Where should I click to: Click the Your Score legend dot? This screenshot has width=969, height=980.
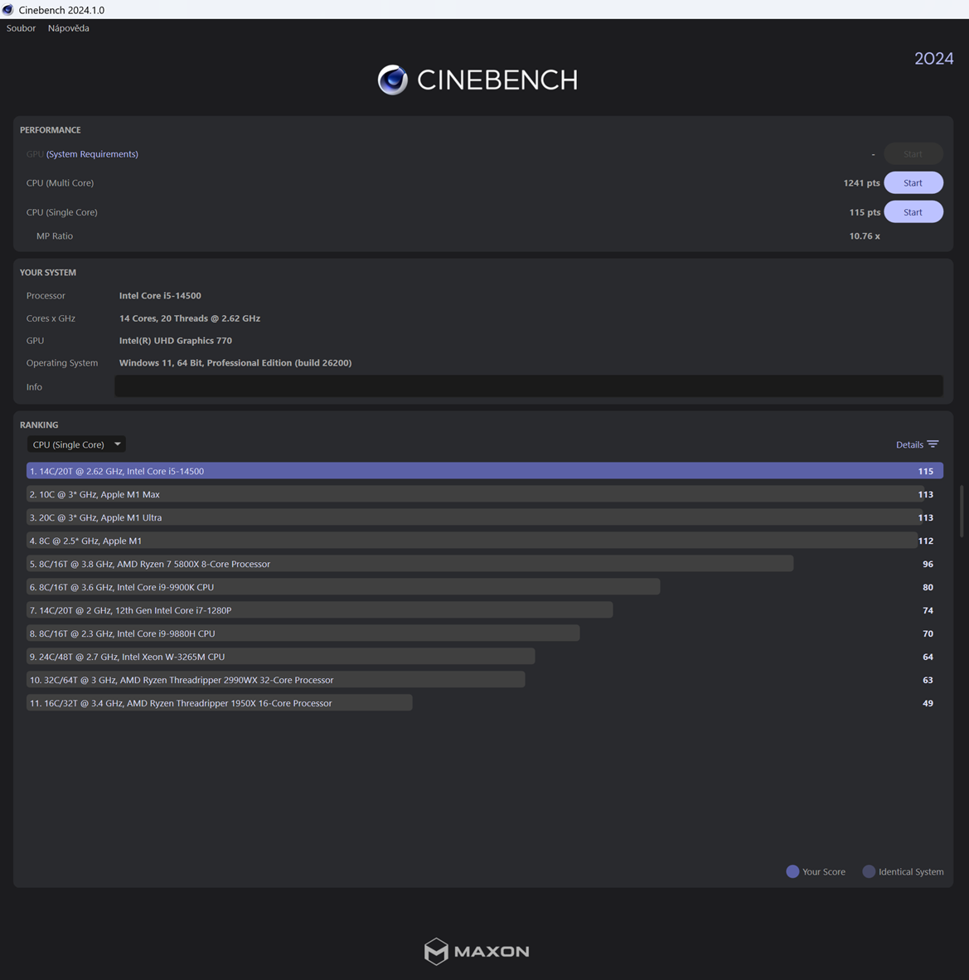pos(792,871)
